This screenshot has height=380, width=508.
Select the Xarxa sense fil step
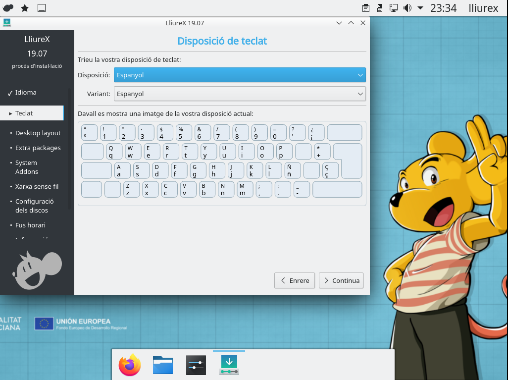tap(37, 186)
